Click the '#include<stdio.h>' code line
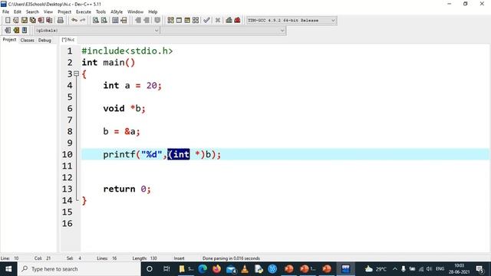Viewport: 491px width, 276px height. pos(127,51)
